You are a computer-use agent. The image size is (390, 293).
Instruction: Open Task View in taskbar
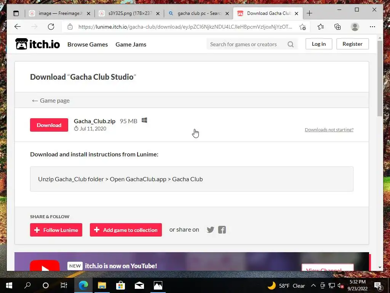coord(64,285)
